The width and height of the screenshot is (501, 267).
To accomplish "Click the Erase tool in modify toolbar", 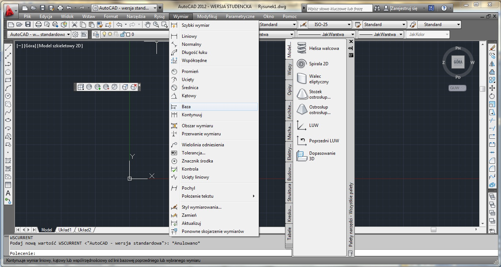I will (492, 48).
